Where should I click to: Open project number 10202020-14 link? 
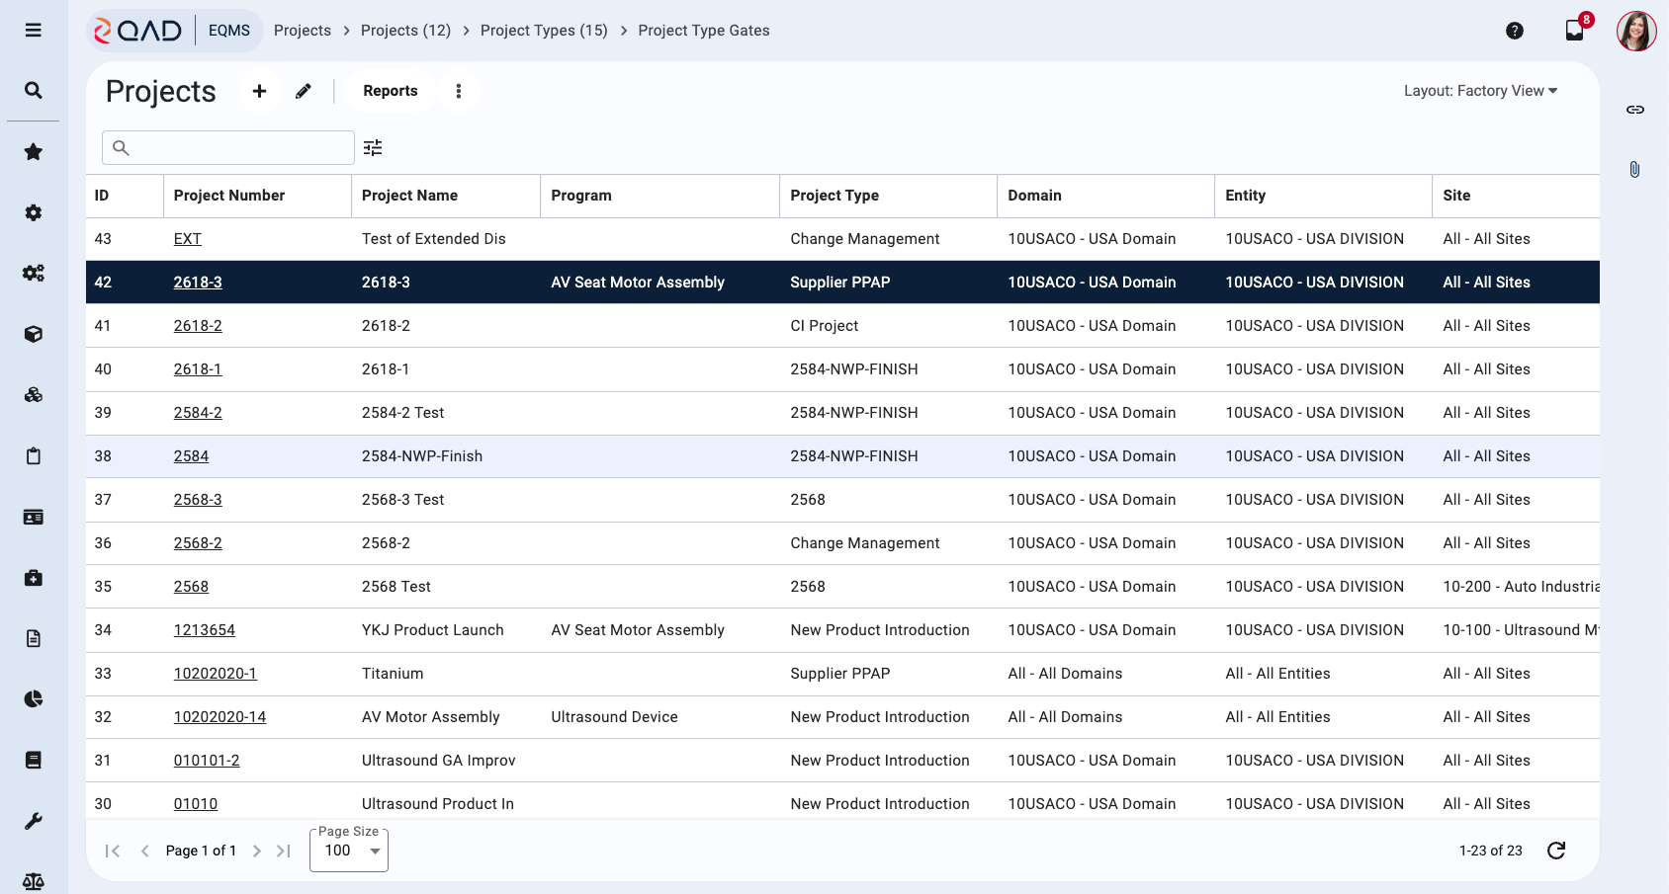tap(220, 717)
